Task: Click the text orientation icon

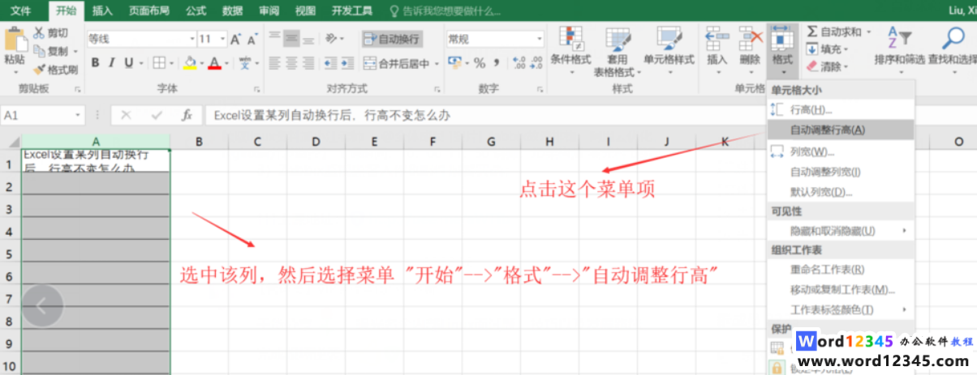Action: tap(332, 37)
